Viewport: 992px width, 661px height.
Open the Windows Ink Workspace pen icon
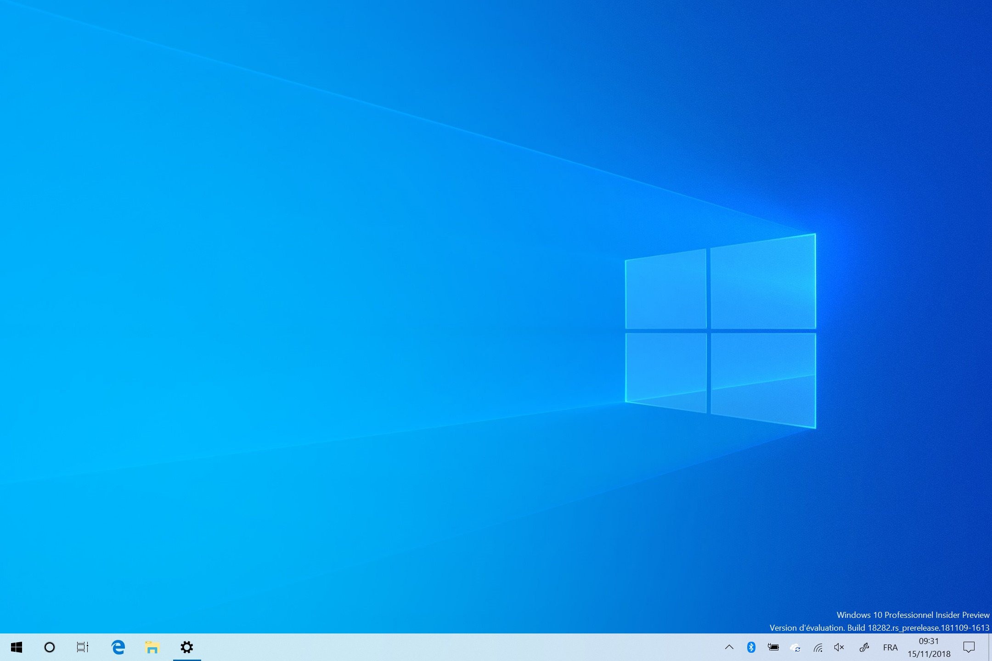point(864,647)
